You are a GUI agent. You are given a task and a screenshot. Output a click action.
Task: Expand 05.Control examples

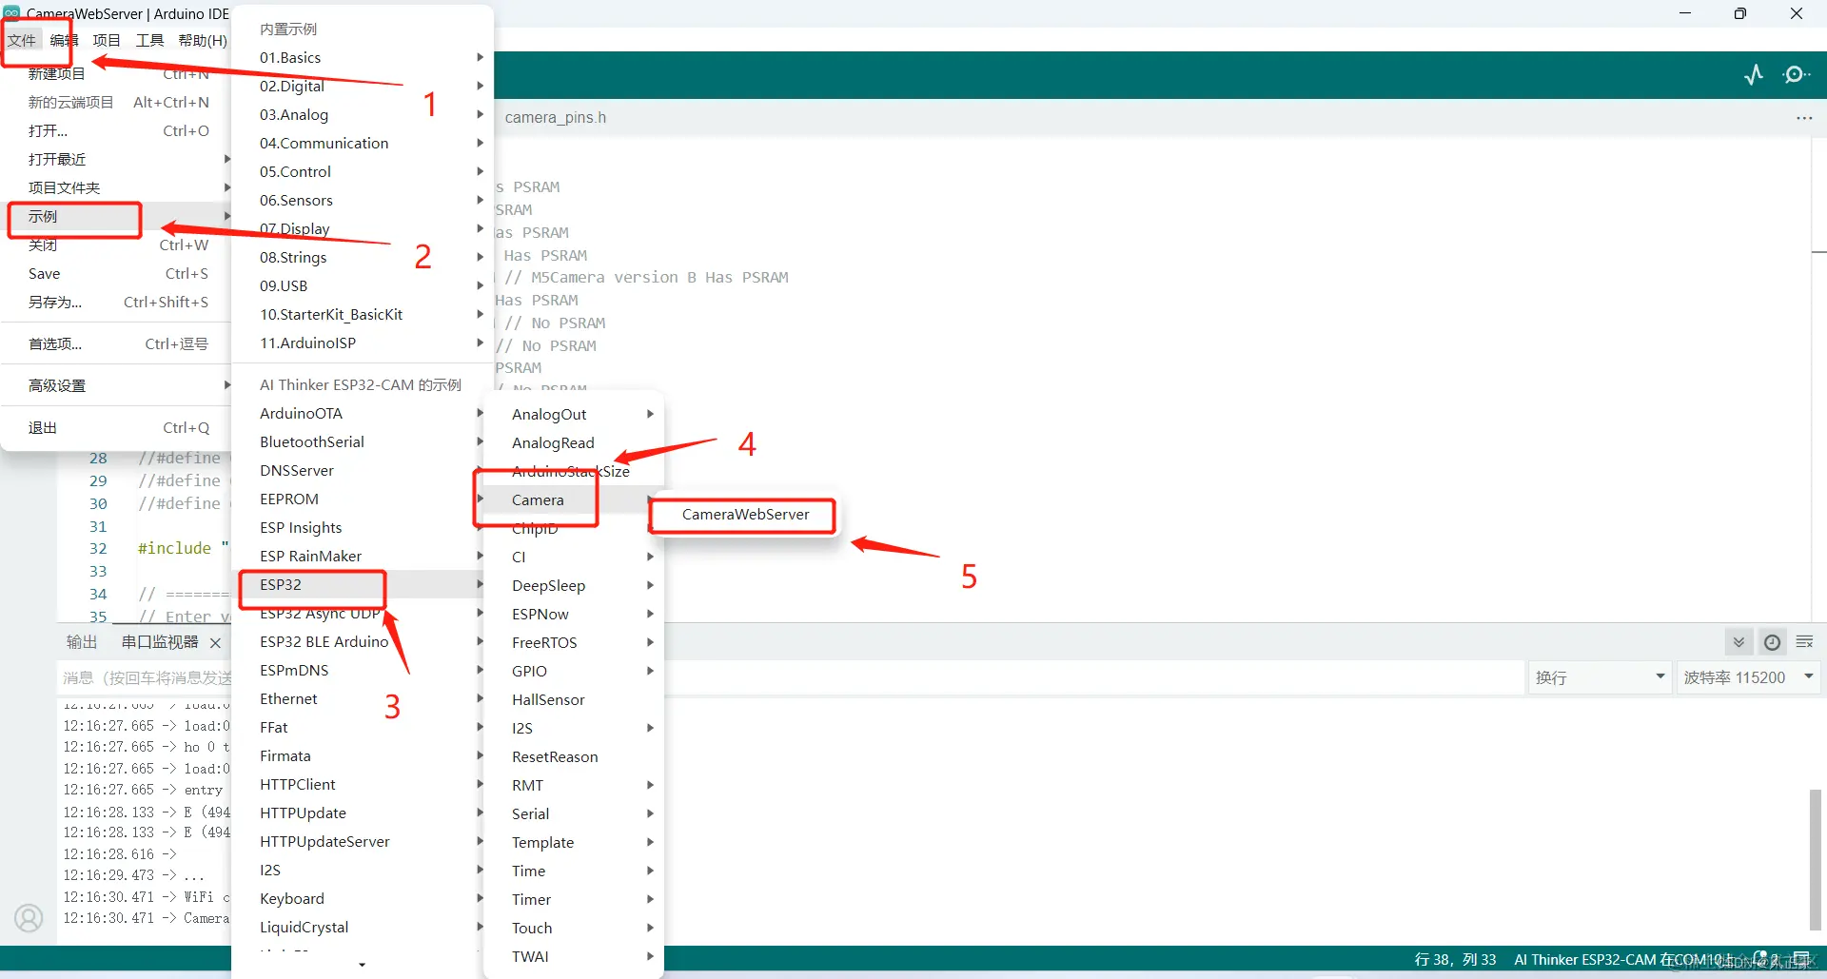tap(363, 171)
